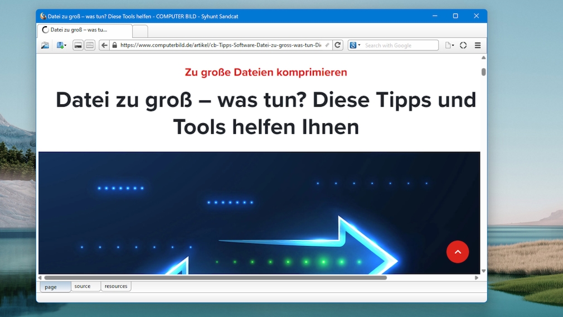
Task: Click the red scroll-to-top arrow button
Action: click(458, 252)
